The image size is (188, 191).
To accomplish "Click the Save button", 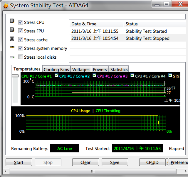I will (115, 162).
